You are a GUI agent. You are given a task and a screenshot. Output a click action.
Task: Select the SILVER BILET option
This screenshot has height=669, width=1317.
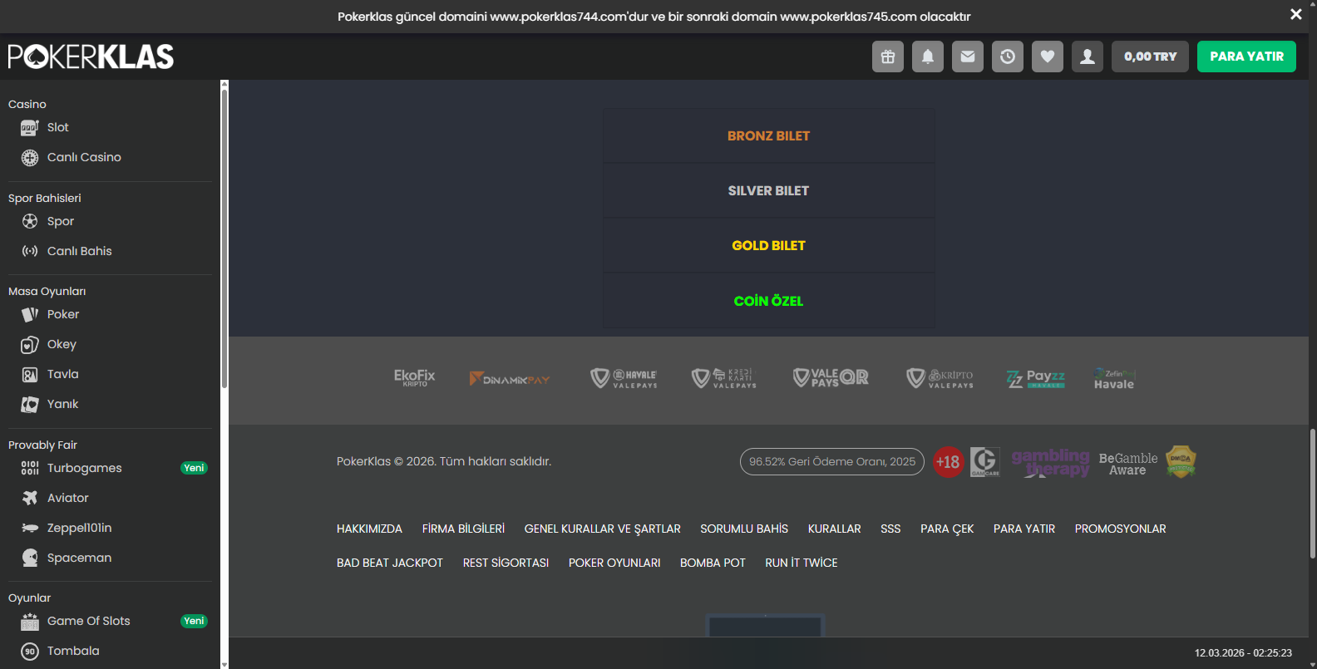pos(768,190)
